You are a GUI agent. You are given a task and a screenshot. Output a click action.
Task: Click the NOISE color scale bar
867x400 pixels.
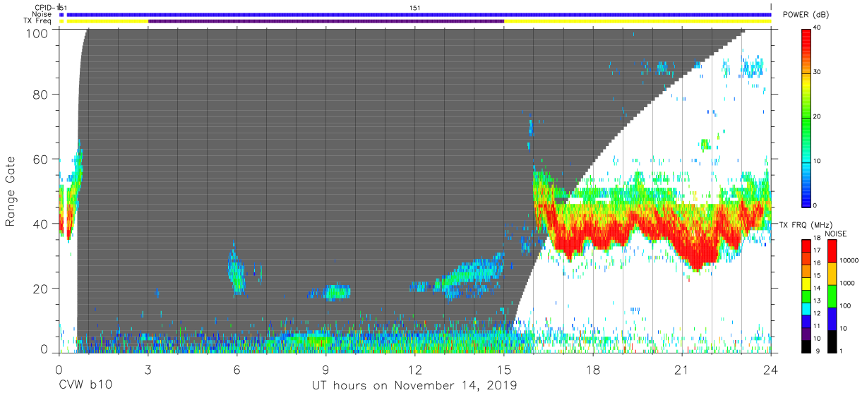point(832,295)
